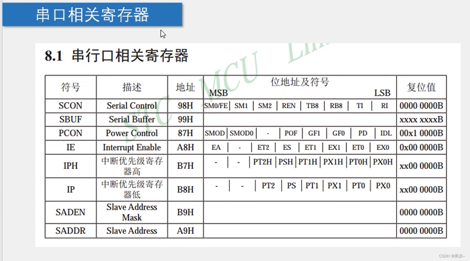Click address 87H
The width and height of the screenshot is (470, 261).
pyautogui.click(x=185, y=133)
